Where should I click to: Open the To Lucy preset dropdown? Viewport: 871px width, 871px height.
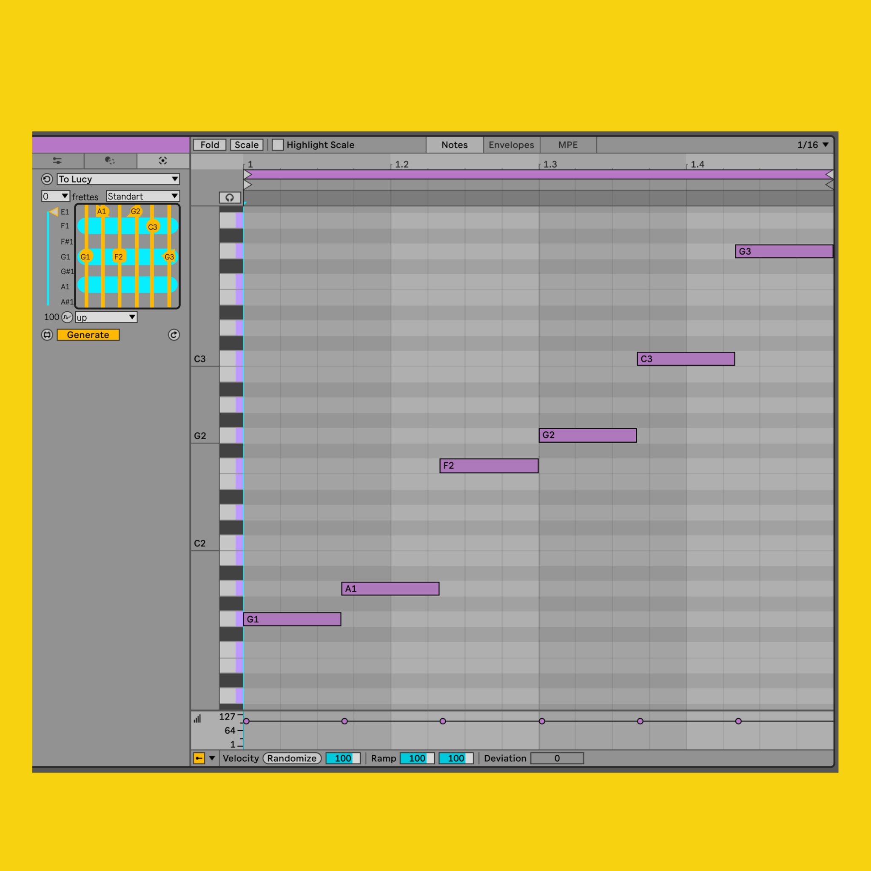point(118,179)
